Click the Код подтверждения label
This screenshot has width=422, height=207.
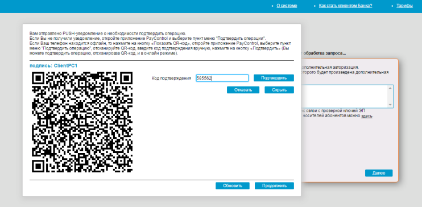(x=171, y=78)
